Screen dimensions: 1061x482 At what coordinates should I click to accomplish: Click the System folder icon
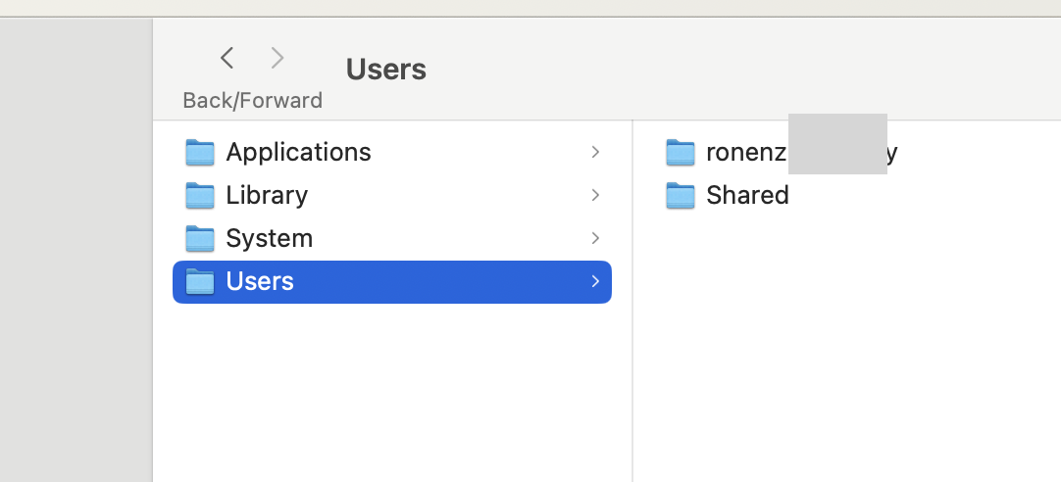(x=200, y=238)
